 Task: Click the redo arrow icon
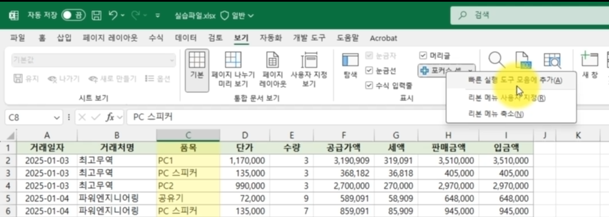tap(136, 15)
